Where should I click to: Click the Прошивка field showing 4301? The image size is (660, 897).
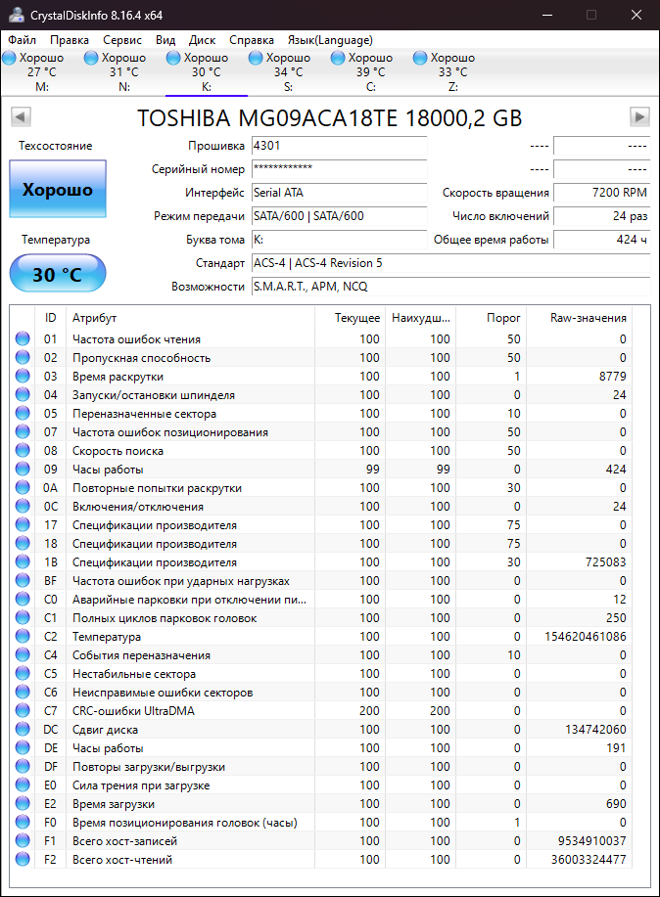(x=339, y=146)
